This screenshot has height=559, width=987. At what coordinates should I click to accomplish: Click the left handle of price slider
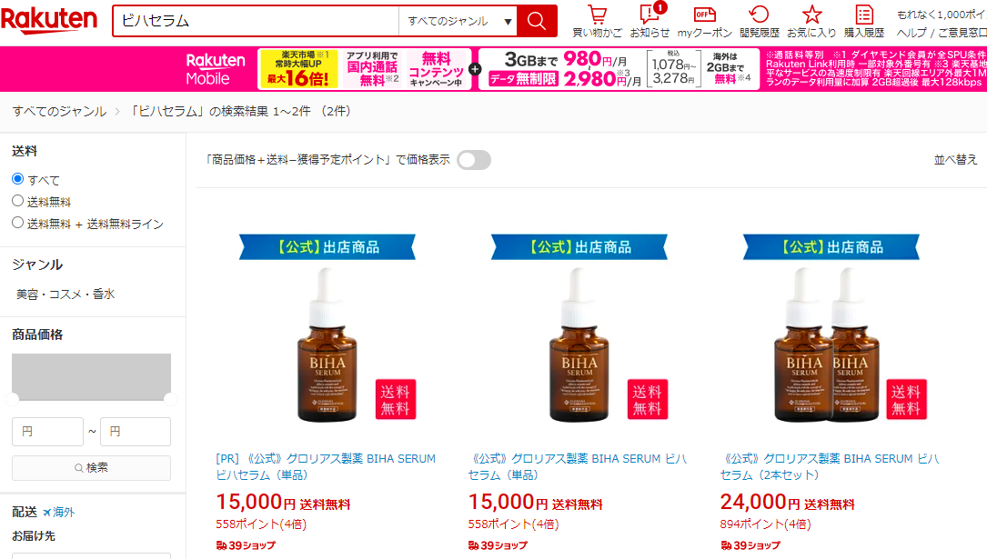point(13,399)
